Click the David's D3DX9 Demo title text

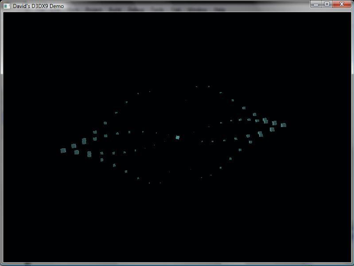coord(38,6)
